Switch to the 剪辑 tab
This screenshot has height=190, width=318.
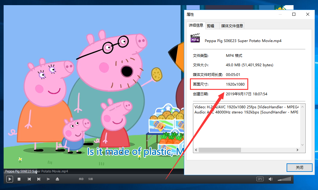tap(210, 26)
